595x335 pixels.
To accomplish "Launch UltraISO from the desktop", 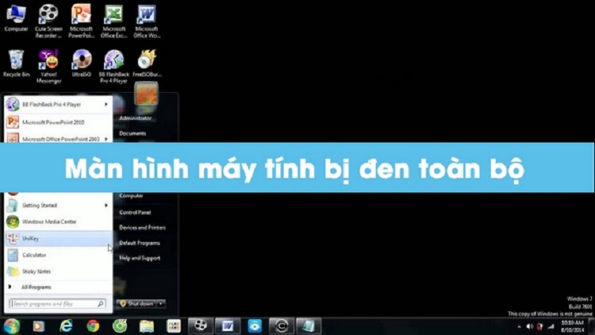I will pyautogui.click(x=81, y=60).
